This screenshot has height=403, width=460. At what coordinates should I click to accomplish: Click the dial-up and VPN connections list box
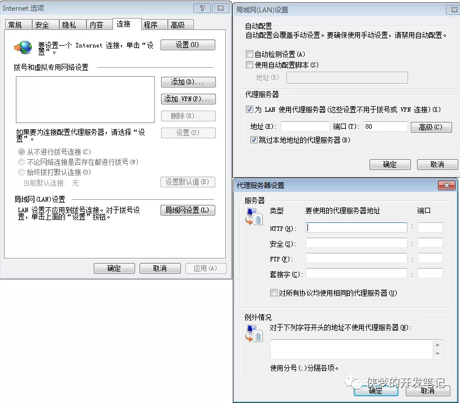(85, 100)
